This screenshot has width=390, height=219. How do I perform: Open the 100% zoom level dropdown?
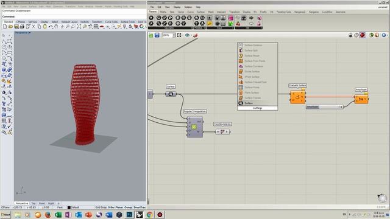click(174, 35)
